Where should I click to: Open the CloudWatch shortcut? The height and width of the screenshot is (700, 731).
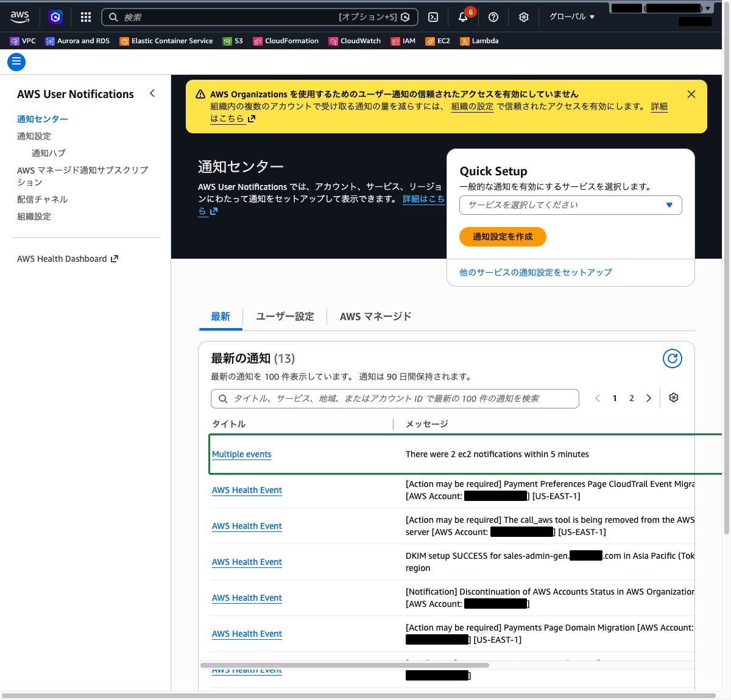[355, 41]
